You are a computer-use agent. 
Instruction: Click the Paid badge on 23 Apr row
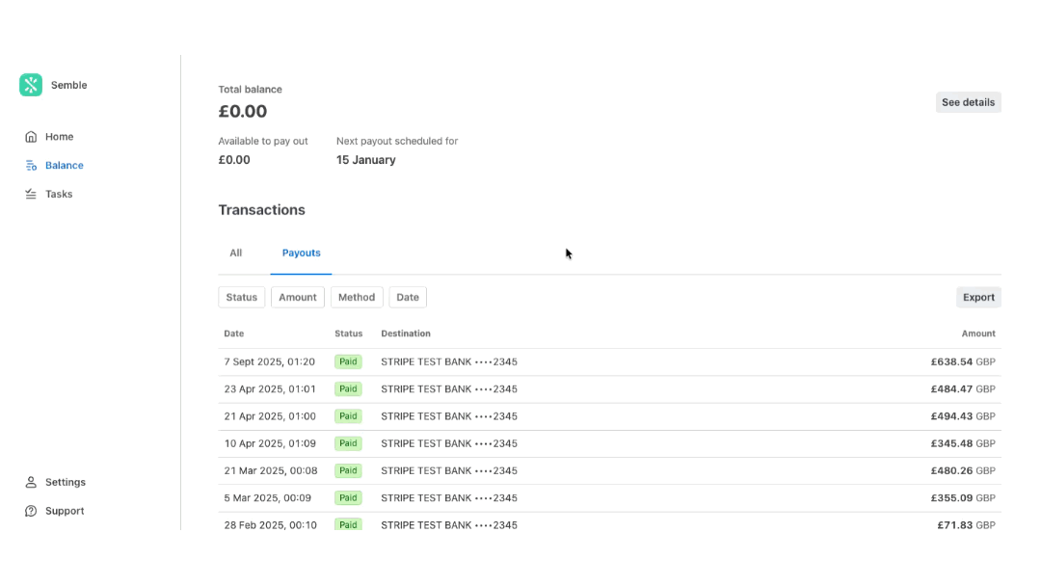coord(348,389)
